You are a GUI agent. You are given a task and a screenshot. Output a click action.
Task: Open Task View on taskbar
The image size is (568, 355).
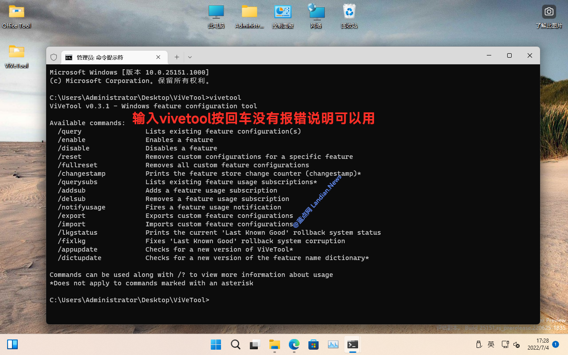(x=255, y=344)
